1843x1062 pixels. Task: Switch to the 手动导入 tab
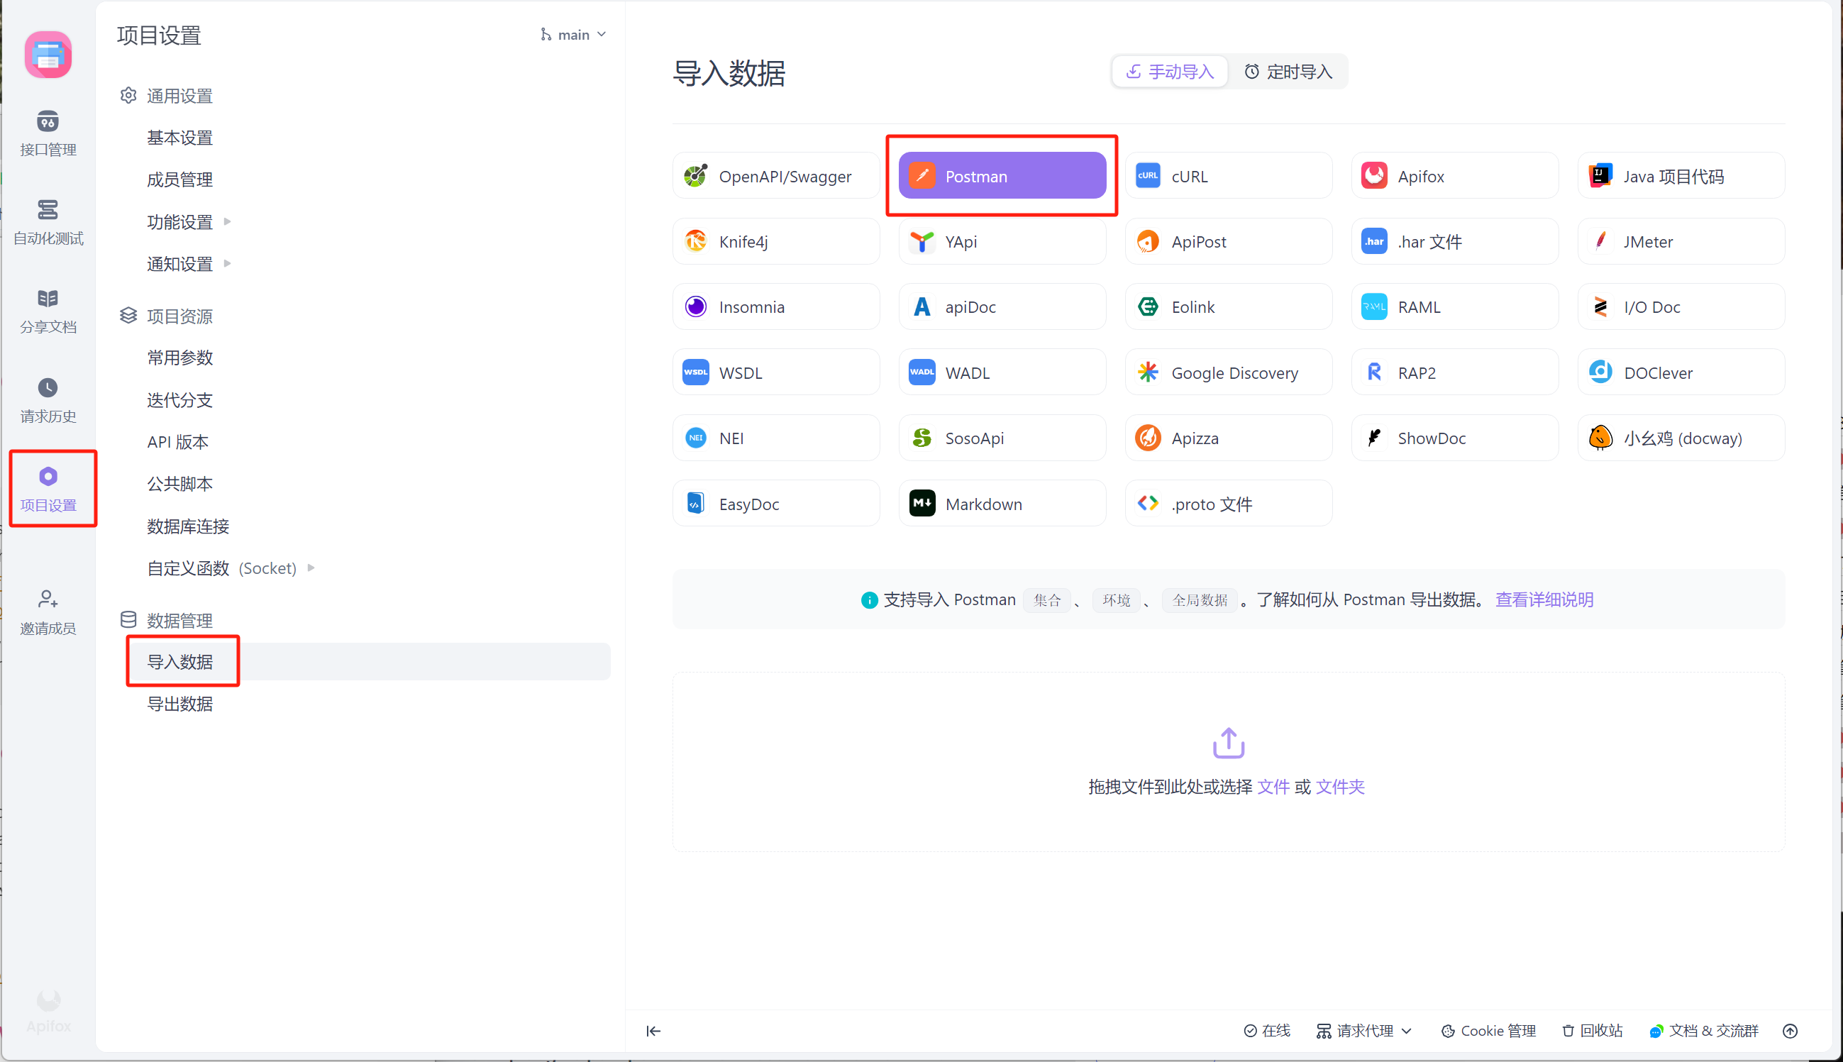(x=1170, y=72)
